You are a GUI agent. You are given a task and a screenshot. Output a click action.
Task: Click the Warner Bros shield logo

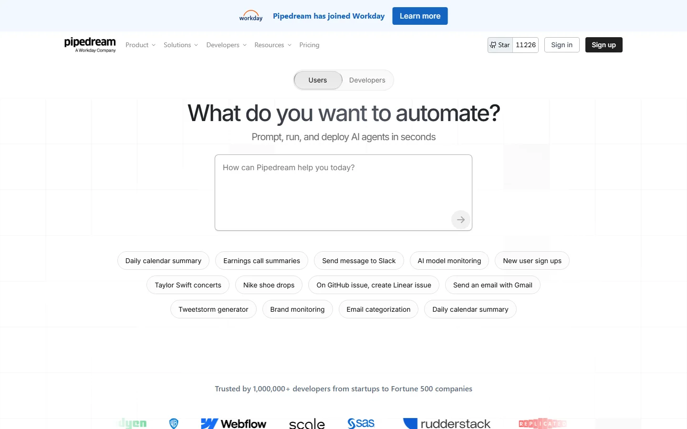pyautogui.click(x=173, y=423)
